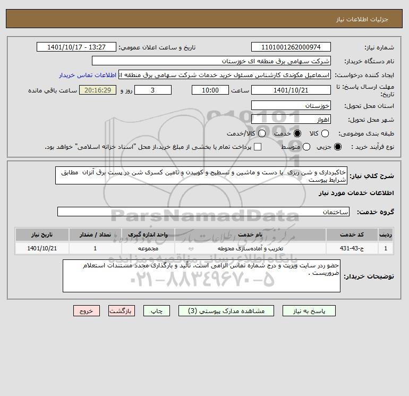Click the بازگشت back button
Screen dimensions: 409x396
point(122,311)
